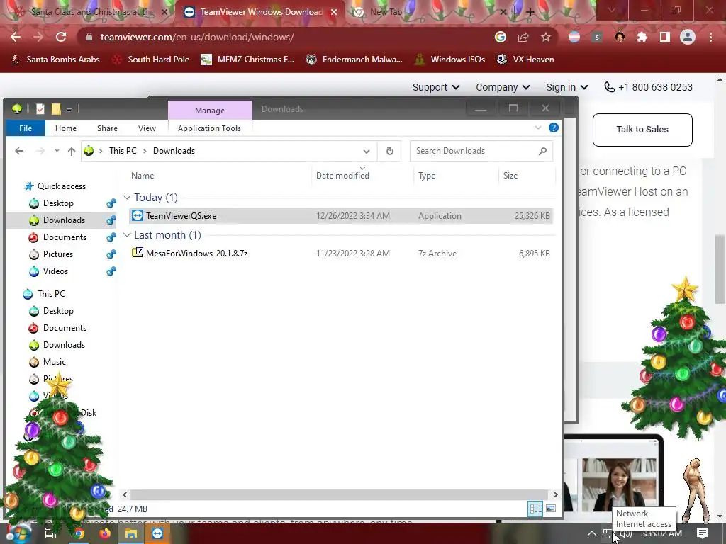The width and height of the screenshot is (726, 544).
Task: Select the TeamViewerQS.exe file
Action: coord(341,215)
